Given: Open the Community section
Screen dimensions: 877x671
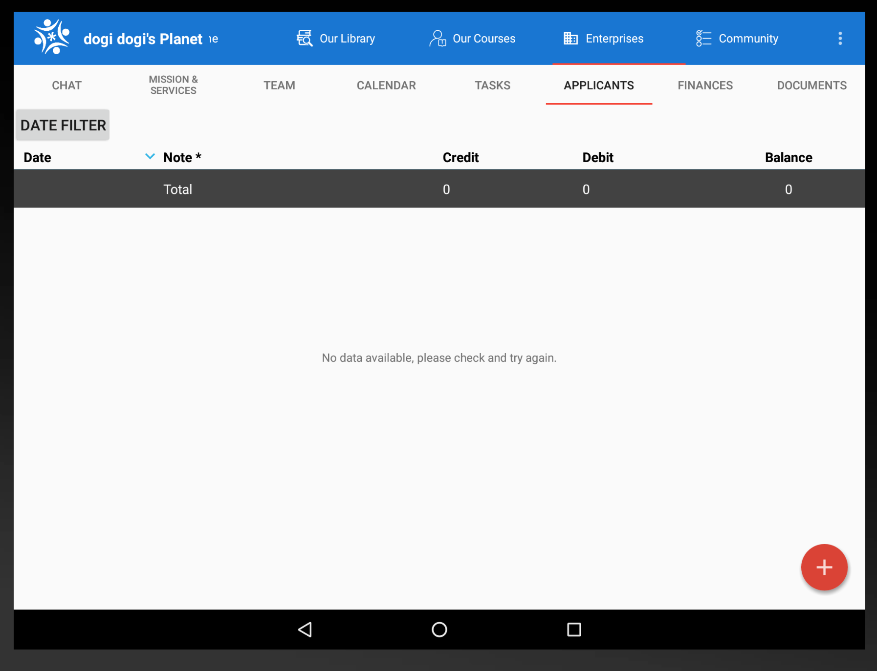Looking at the screenshot, I should pos(737,38).
